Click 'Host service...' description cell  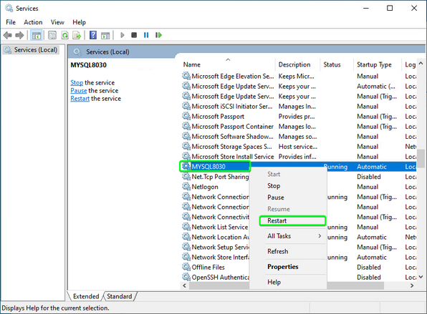(298, 147)
